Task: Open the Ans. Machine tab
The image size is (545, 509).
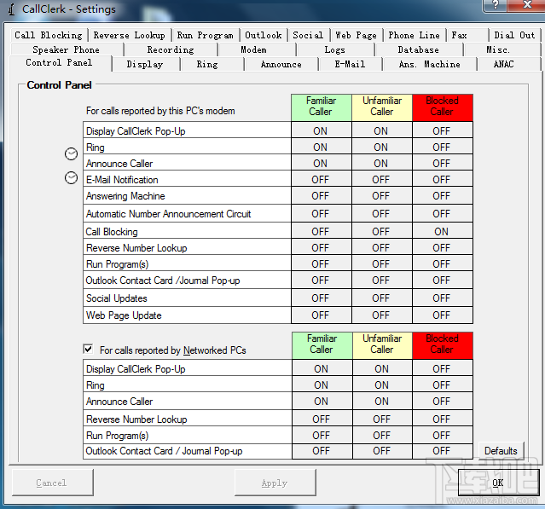Action: click(430, 64)
